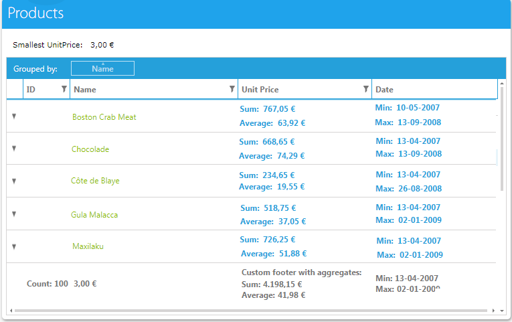The height and width of the screenshot is (322, 512).
Task: Select the Boston Crab Meat group name
Action: (x=104, y=117)
